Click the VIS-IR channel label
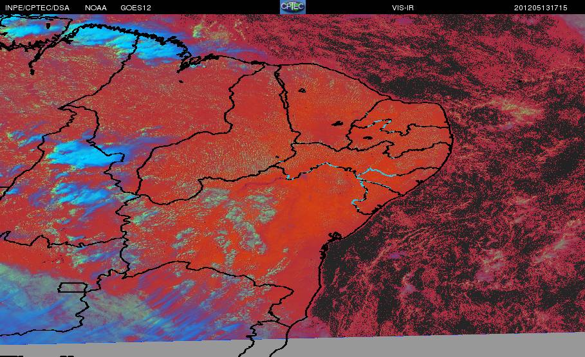Screen dimensions: 585x357 (403, 8)
